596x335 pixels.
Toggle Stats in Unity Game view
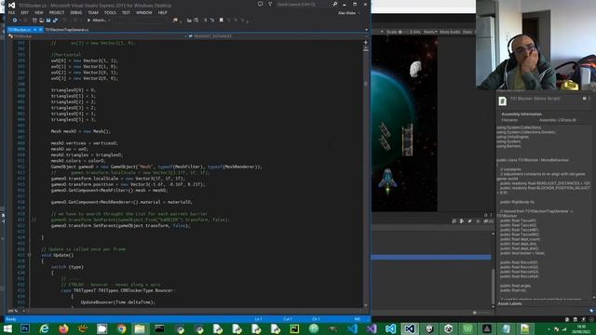tap(467, 32)
